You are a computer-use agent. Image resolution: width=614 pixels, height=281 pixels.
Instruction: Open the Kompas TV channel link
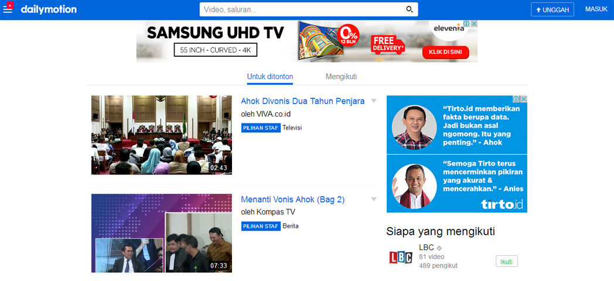[x=276, y=212]
